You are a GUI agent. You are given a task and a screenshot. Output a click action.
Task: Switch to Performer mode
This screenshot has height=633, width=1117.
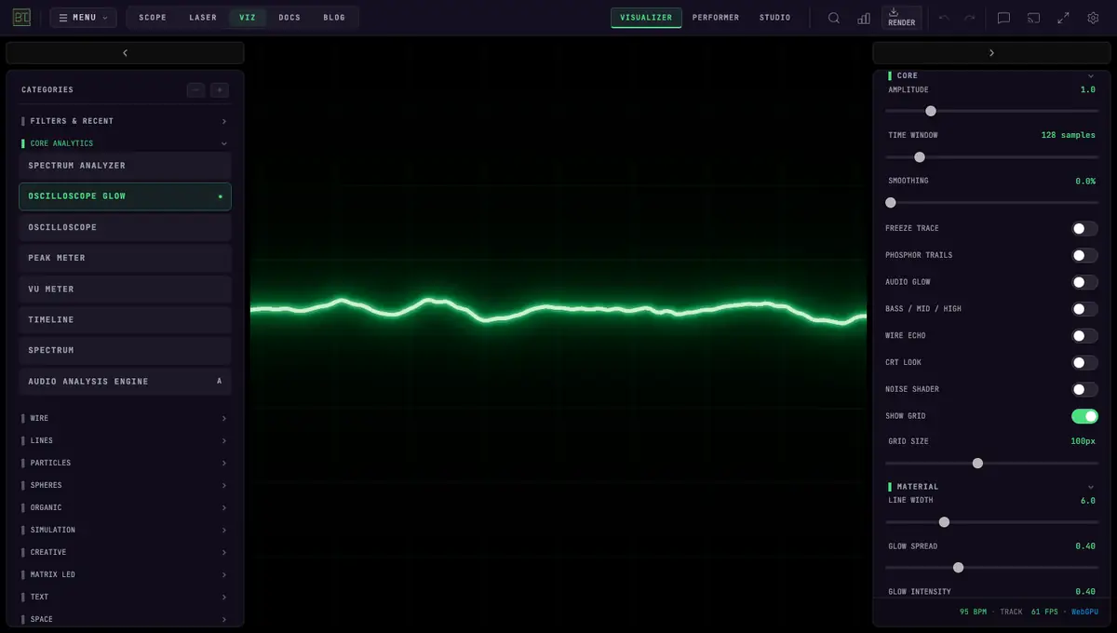click(716, 18)
